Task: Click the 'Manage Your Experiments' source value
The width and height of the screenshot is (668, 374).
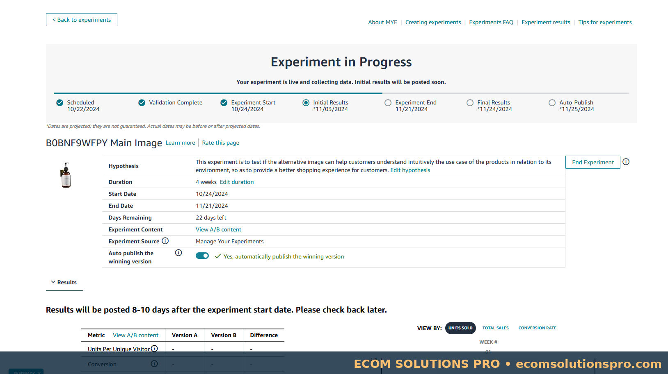Action: 230,242
